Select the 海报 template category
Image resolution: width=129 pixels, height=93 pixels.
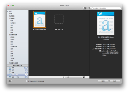coord(12,42)
